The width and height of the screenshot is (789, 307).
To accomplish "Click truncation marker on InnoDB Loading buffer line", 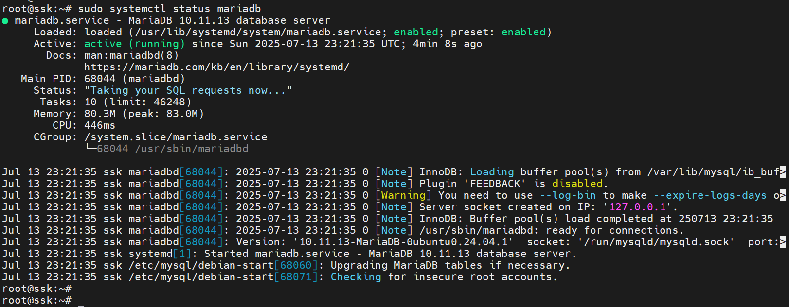I will [x=783, y=172].
